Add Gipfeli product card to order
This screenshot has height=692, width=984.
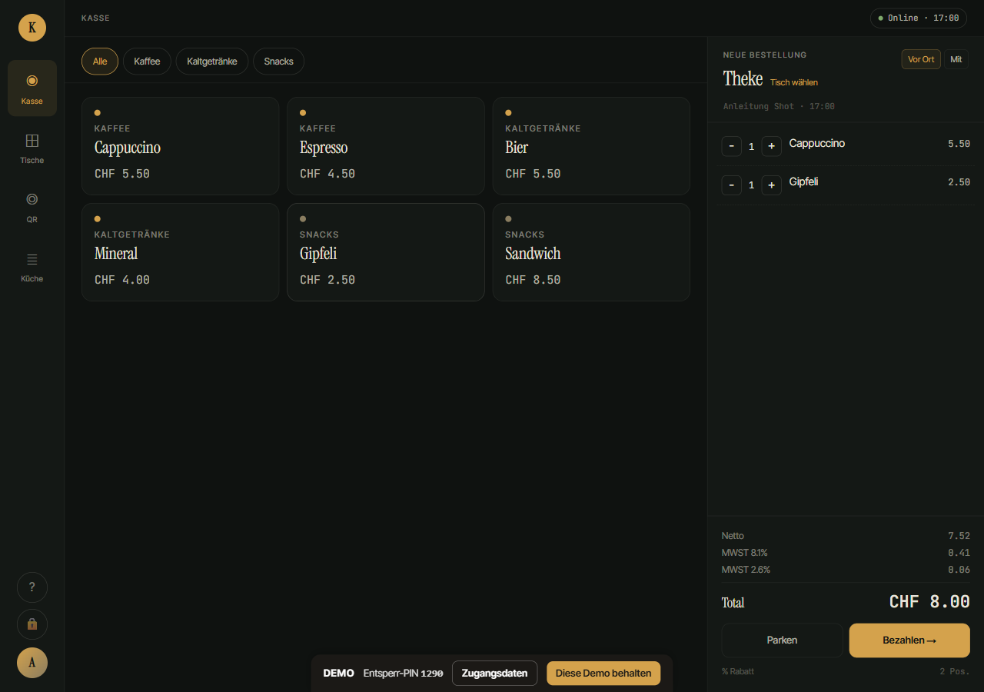pyautogui.click(x=386, y=252)
